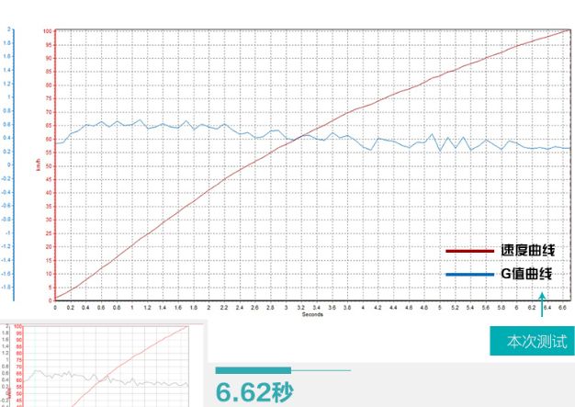Click the 本次测试 teal button

point(532,341)
